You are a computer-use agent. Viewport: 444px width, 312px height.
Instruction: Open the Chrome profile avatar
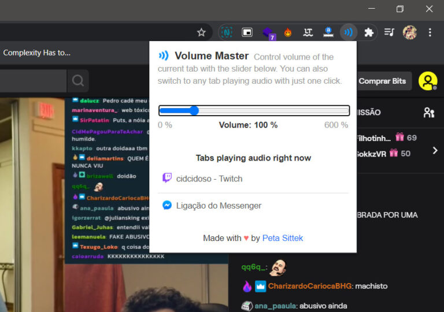[410, 32]
